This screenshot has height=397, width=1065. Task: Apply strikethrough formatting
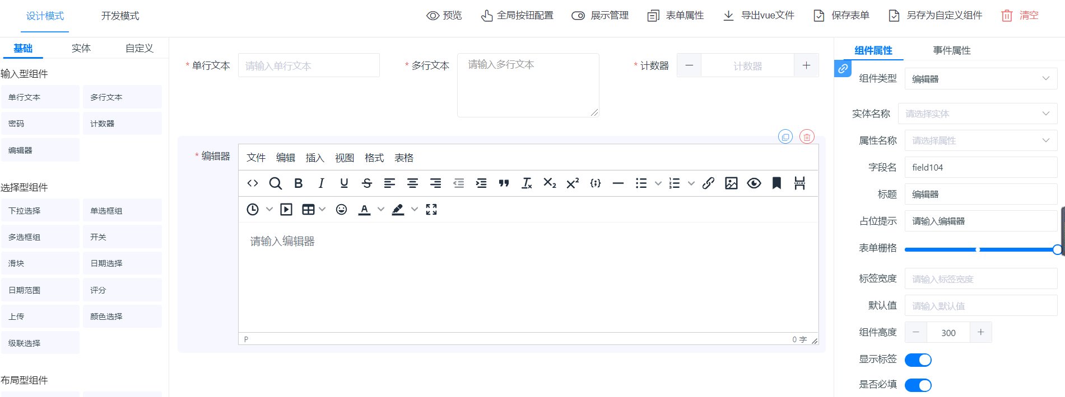[367, 183]
